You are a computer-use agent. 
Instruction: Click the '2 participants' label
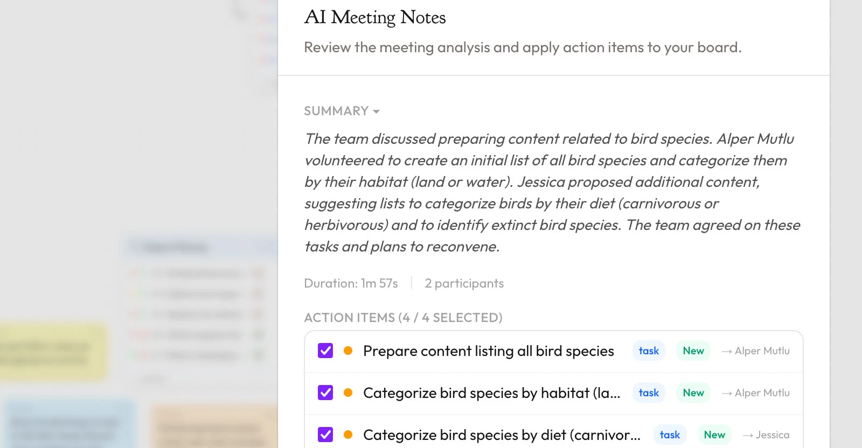click(x=464, y=283)
